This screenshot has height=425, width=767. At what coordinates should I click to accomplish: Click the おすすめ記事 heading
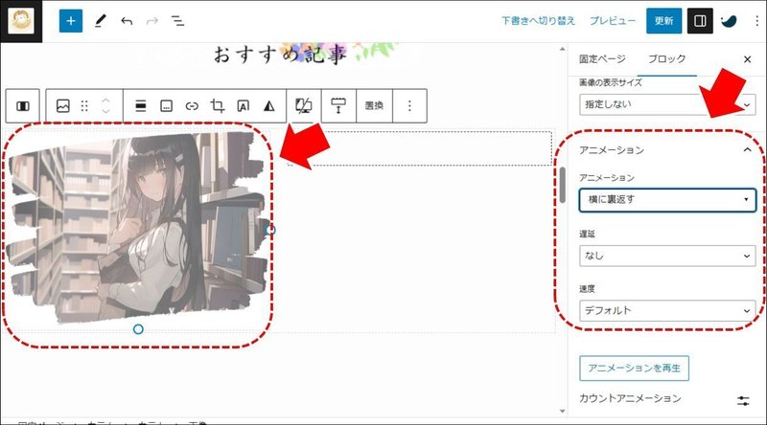coord(279,55)
